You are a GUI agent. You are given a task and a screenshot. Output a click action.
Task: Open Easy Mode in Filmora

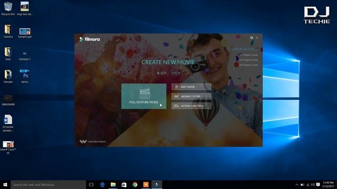click(x=191, y=87)
